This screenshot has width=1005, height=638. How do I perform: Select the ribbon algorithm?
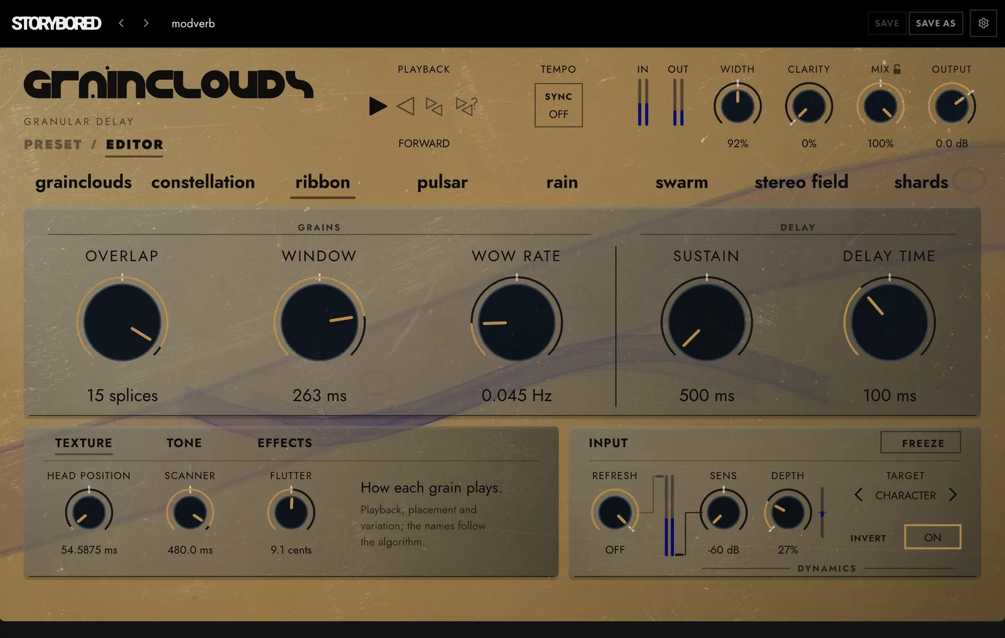click(323, 182)
